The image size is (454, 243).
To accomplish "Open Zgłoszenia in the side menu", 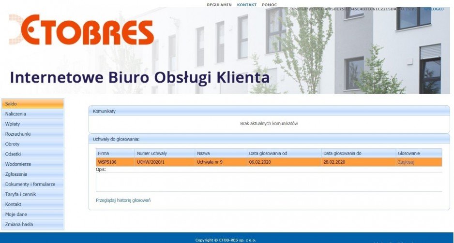I will coord(33,174).
